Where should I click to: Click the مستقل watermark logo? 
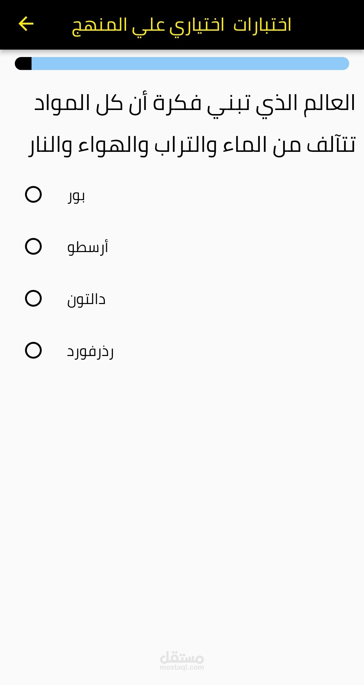click(x=182, y=657)
